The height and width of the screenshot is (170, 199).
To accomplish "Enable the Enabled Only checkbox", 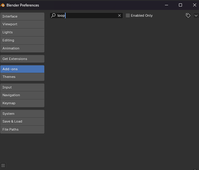I will tap(128, 15).
